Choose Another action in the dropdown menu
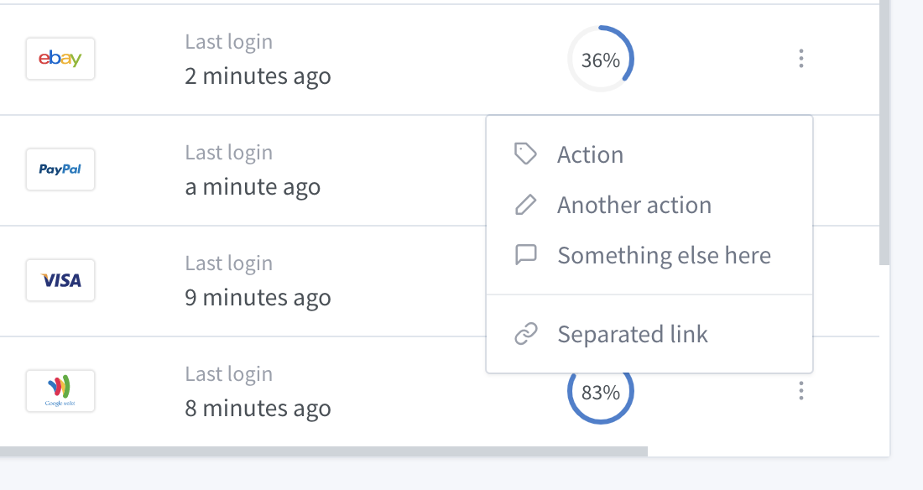Screen dimensions: 923x490 (x=634, y=205)
